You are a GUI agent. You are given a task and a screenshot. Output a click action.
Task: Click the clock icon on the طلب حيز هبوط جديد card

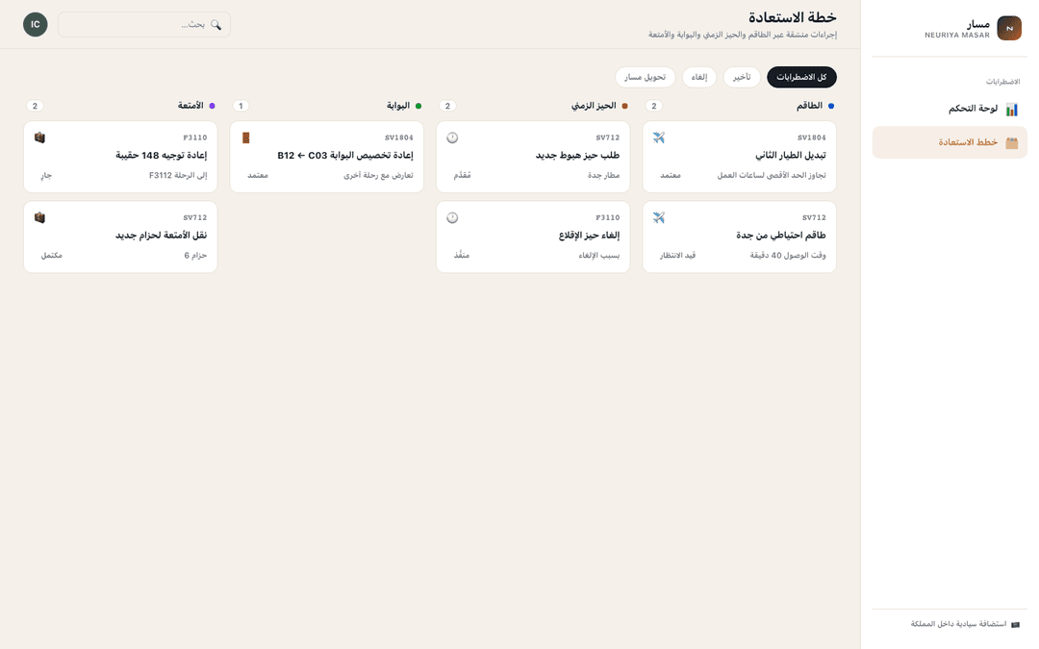[452, 137]
